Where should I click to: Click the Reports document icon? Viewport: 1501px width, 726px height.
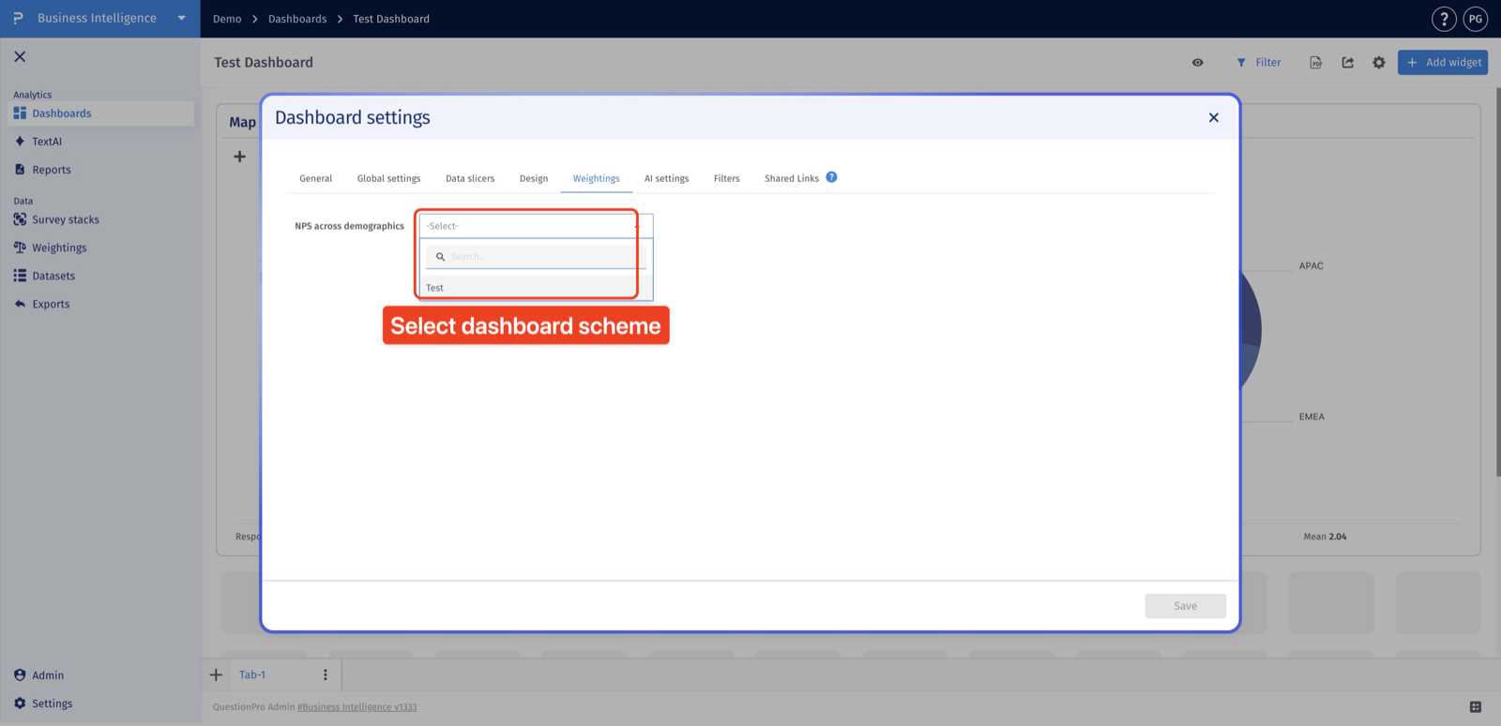click(x=20, y=169)
